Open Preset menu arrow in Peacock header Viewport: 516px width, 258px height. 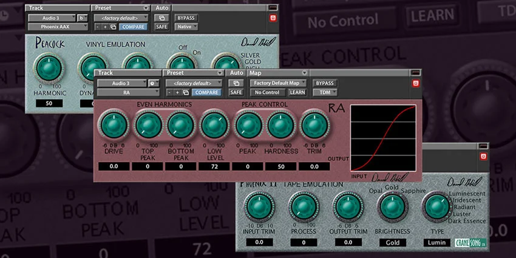click(146, 7)
